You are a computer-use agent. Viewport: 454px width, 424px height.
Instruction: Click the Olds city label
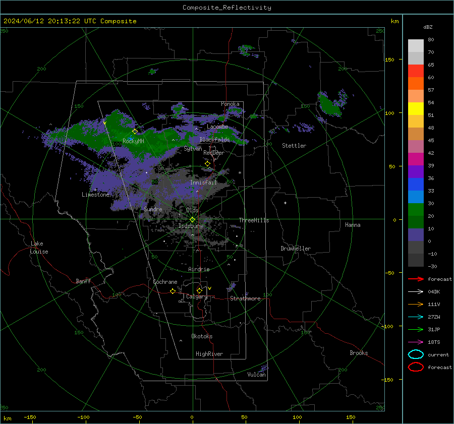pos(192,210)
